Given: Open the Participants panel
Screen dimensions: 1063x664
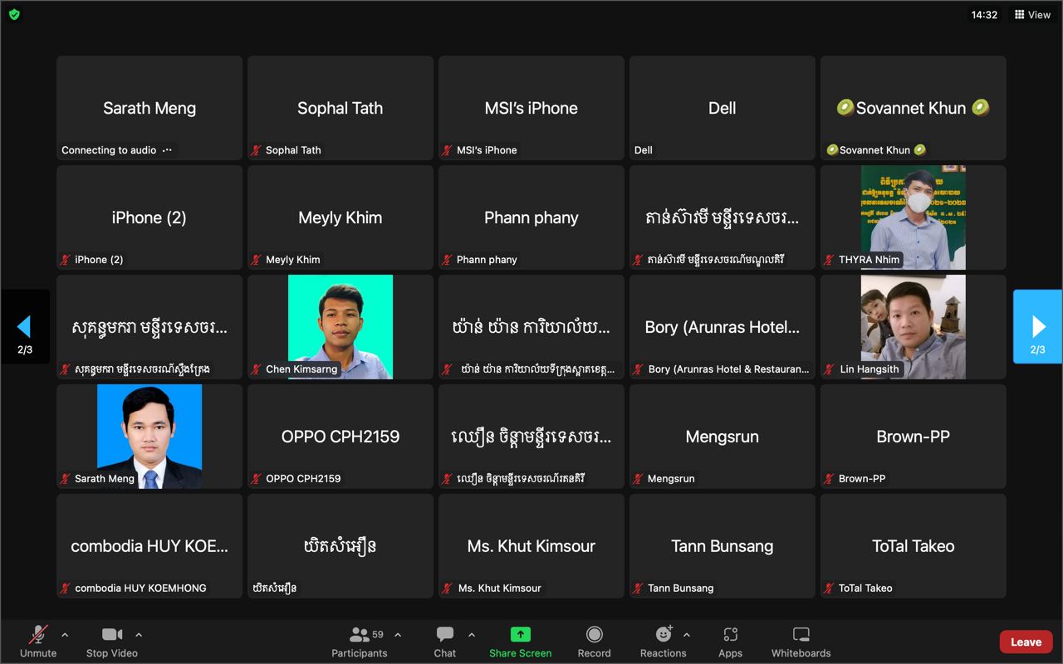Looking at the screenshot, I should pos(360,642).
